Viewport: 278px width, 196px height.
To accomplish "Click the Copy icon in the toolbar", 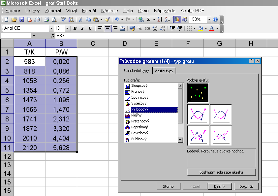I will (88, 19).
